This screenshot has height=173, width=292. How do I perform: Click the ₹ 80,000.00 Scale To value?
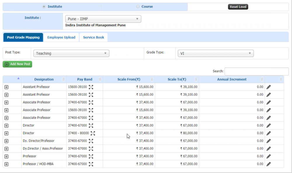click(x=189, y=133)
